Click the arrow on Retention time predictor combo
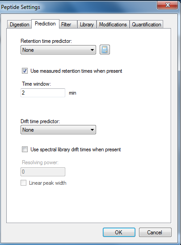181x245 pixels. click(x=92, y=50)
